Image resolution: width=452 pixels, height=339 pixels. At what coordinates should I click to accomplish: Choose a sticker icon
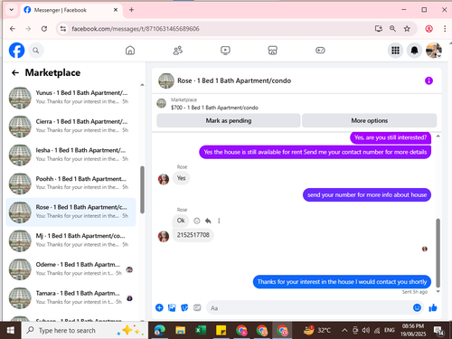pyautogui.click(x=184, y=307)
